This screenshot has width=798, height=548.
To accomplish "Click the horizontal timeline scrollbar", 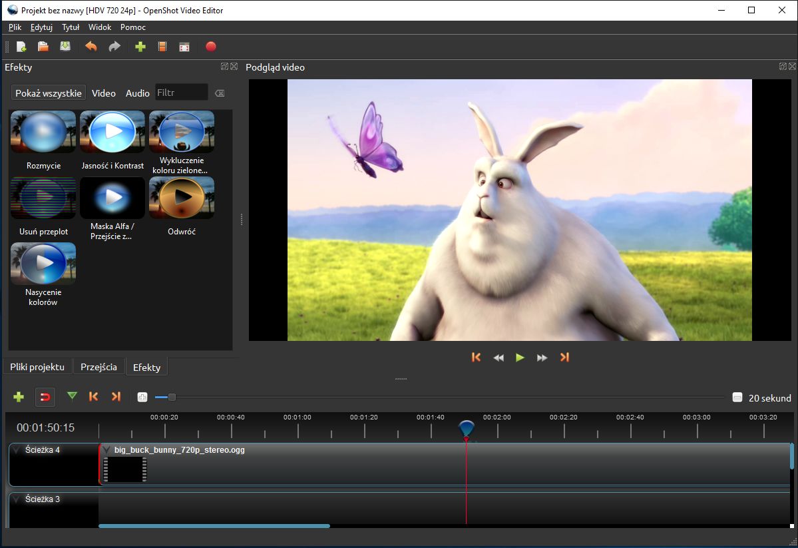I will (x=214, y=526).
